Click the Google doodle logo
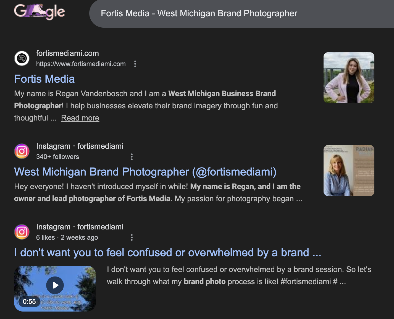This screenshot has height=319, width=394. click(x=40, y=12)
